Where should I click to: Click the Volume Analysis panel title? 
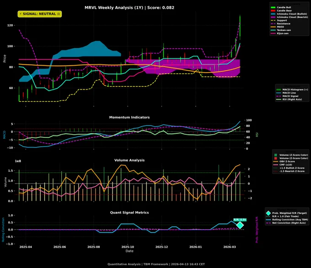point(129,160)
